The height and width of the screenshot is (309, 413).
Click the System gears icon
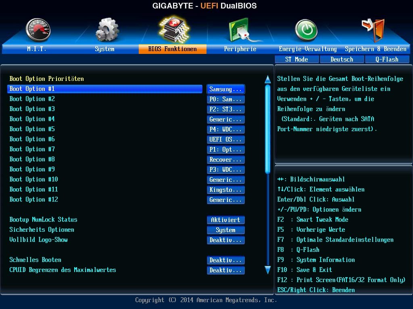pos(106,29)
